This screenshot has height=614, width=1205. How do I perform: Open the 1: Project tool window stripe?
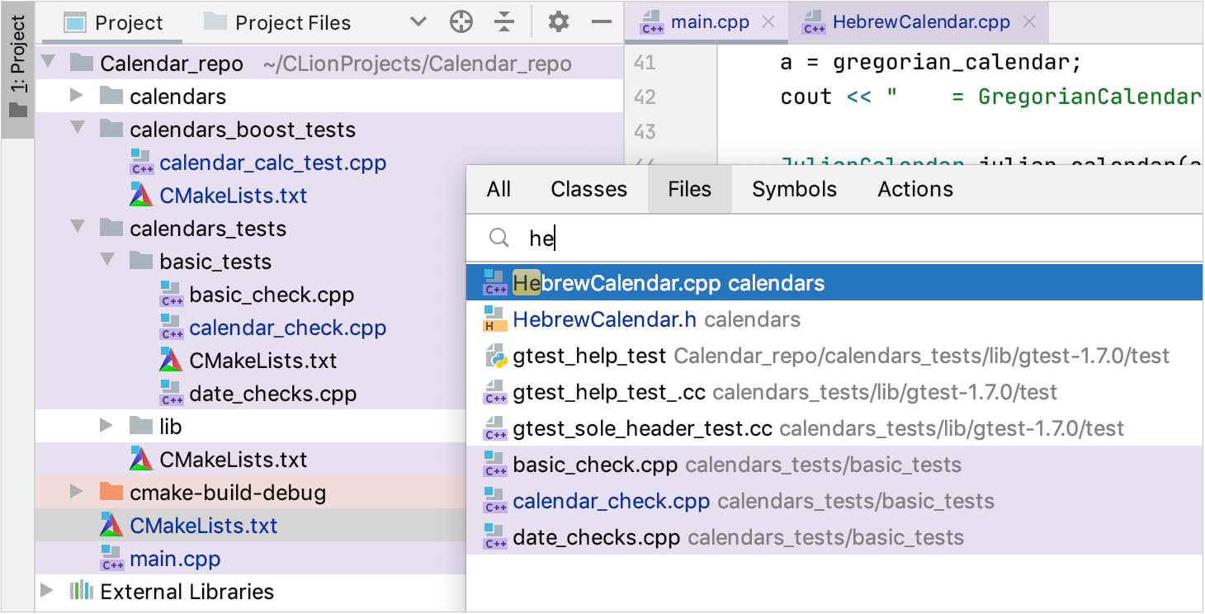pyautogui.click(x=17, y=68)
